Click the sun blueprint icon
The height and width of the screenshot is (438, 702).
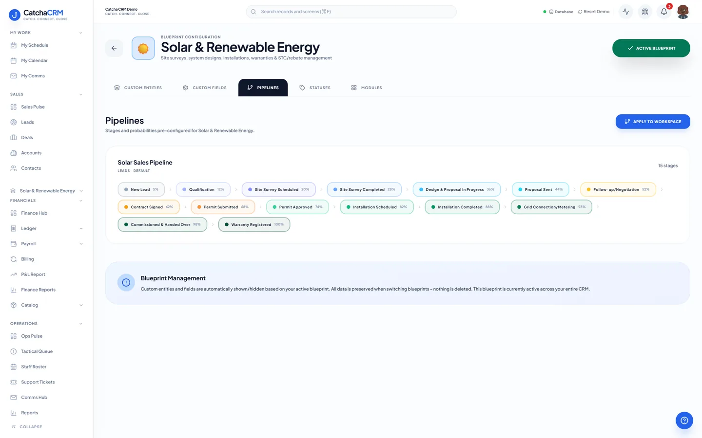point(143,48)
